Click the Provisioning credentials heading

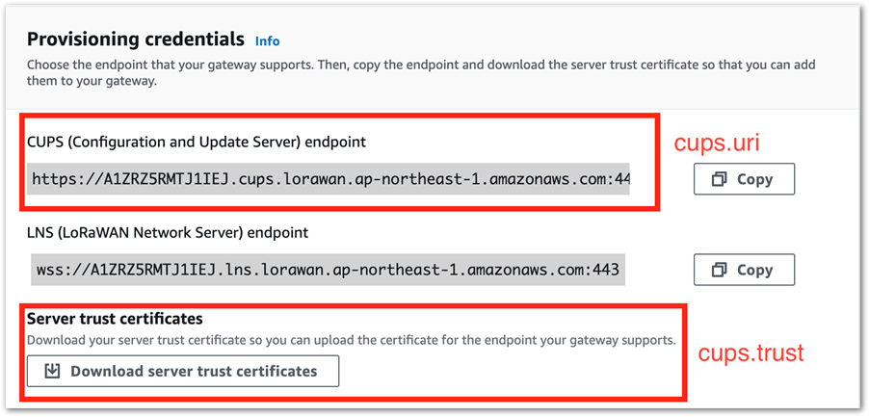136,39
